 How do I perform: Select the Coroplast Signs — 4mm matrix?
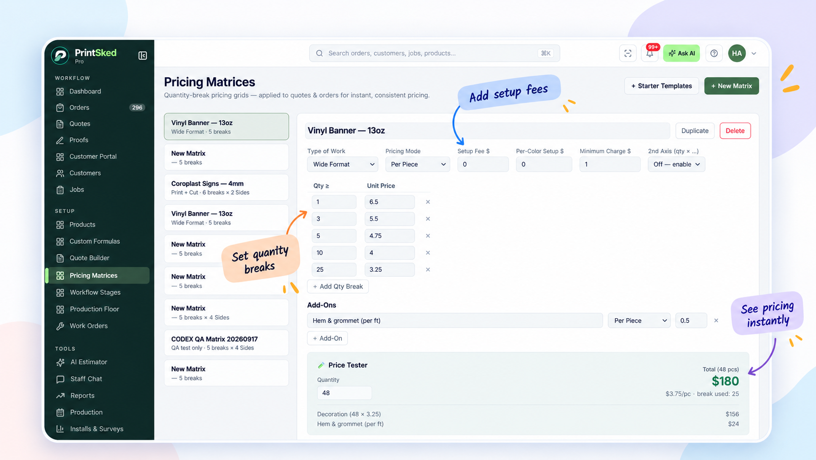tap(226, 188)
